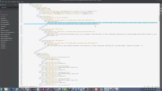Collapse code fold at line 143
This screenshot has height=91, width=162.
pos(23,16)
